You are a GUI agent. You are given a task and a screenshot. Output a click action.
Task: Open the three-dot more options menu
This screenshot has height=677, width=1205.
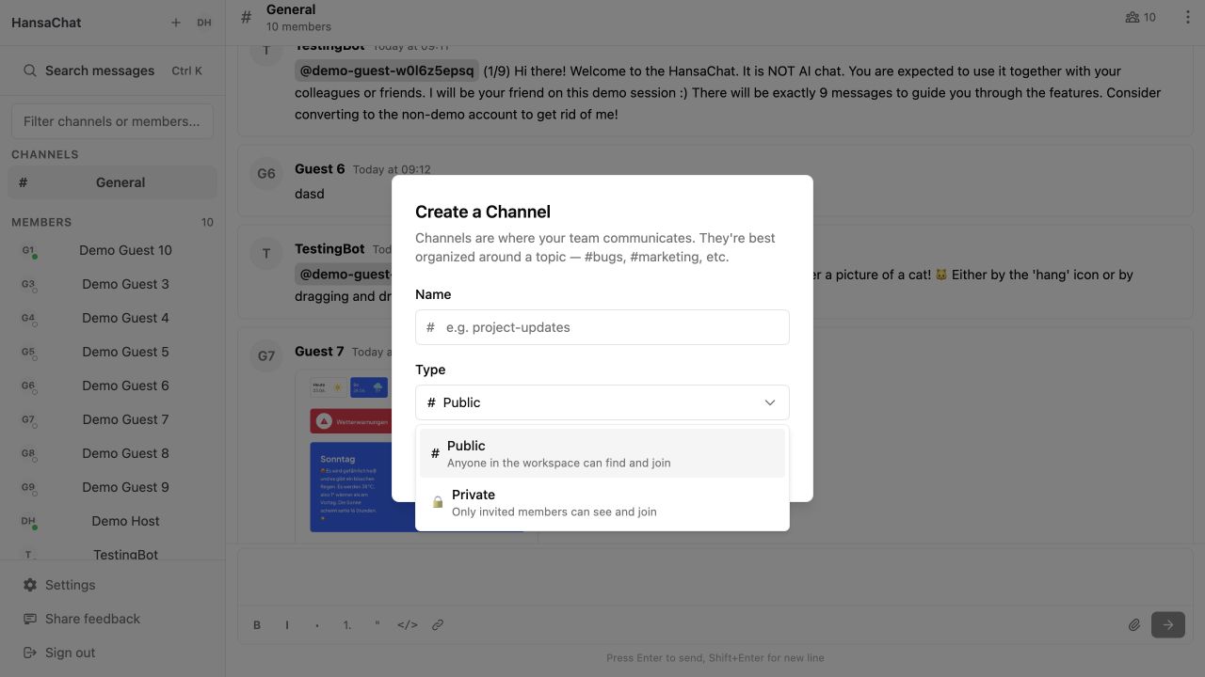[x=1187, y=17]
